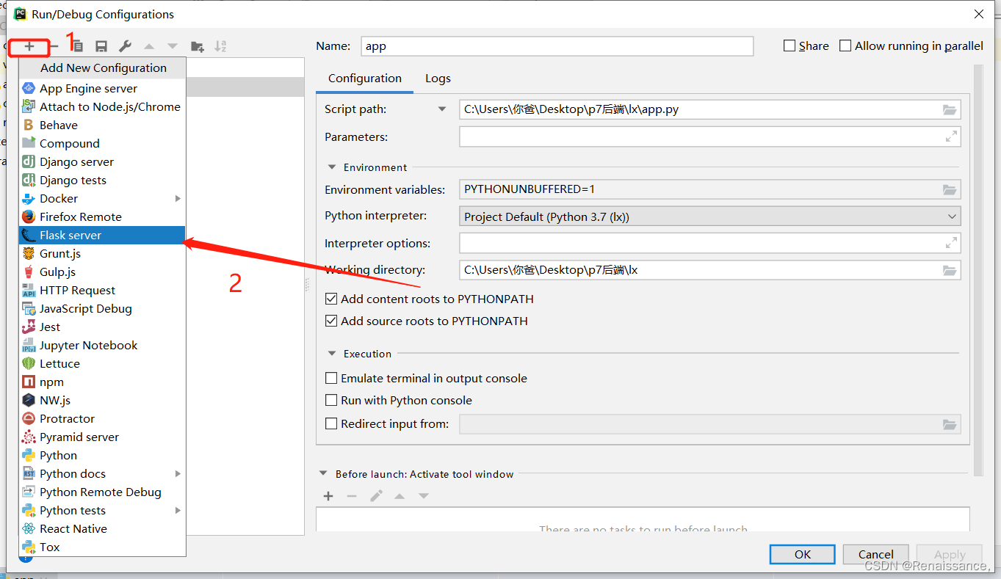
Task: Click the sort configurations alphabetically icon
Action: pos(220,46)
